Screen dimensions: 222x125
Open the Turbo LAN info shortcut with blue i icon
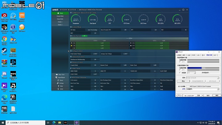pos(13,29)
